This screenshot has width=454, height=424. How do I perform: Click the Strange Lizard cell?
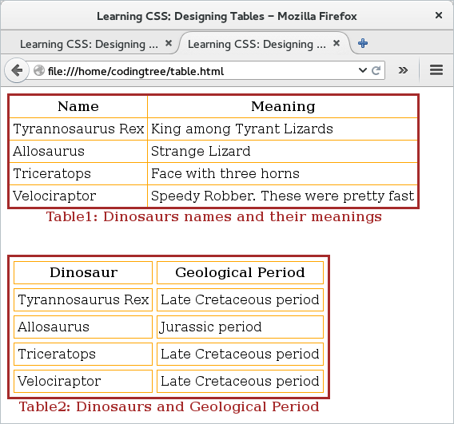point(283,151)
